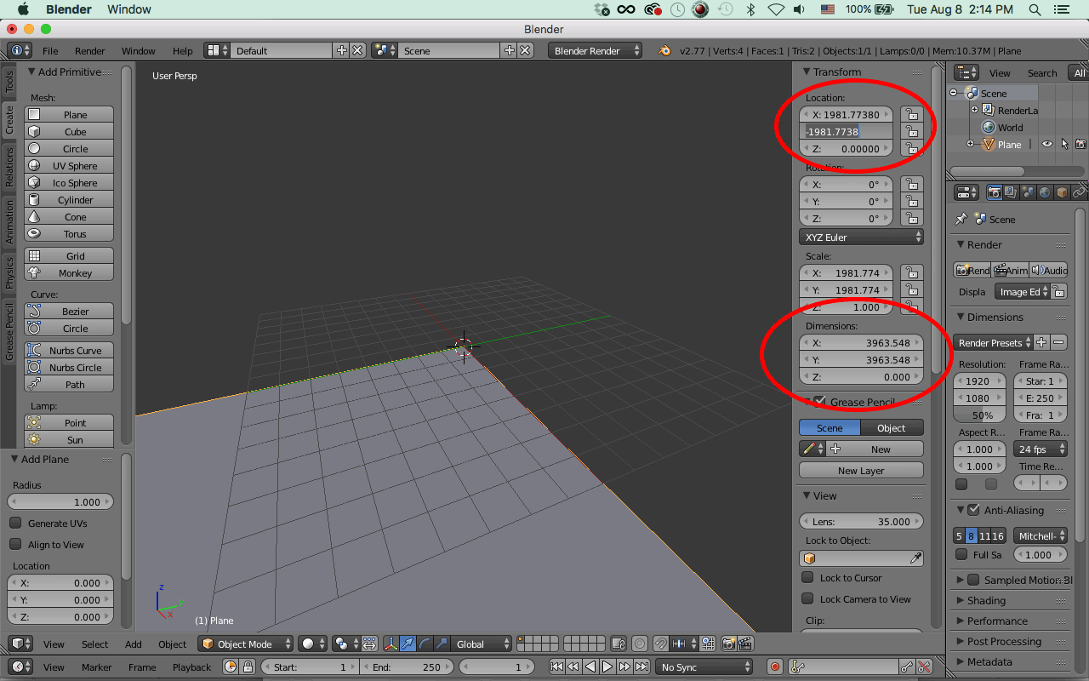The width and height of the screenshot is (1089, 681).
Task: Toggle the snap magnet icon
Action: pyautogui.click(x=661, y=644)
